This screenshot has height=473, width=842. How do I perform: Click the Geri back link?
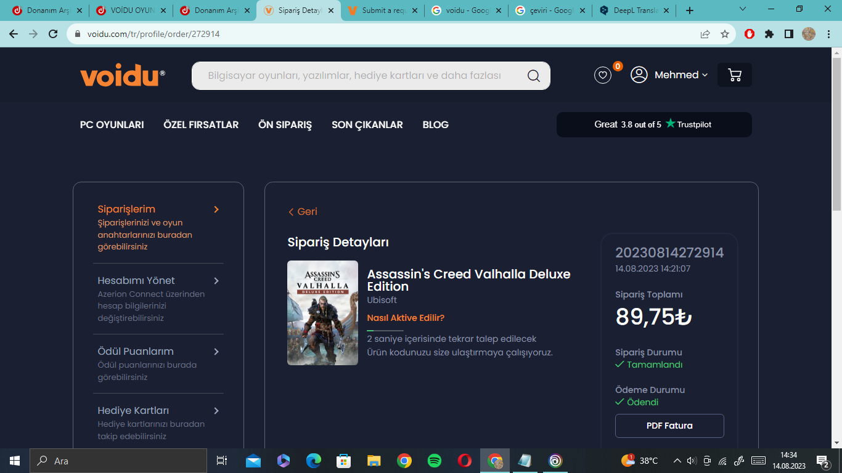pos(303,212)
